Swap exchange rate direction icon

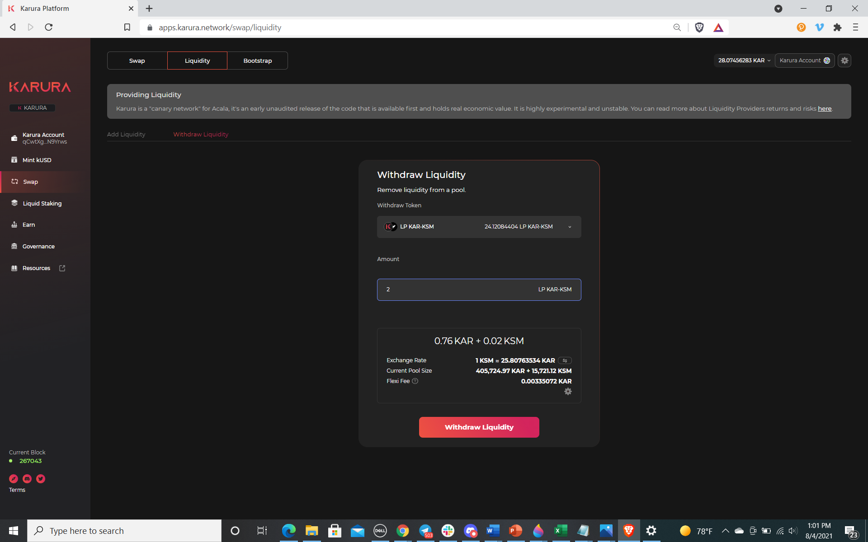565,360
